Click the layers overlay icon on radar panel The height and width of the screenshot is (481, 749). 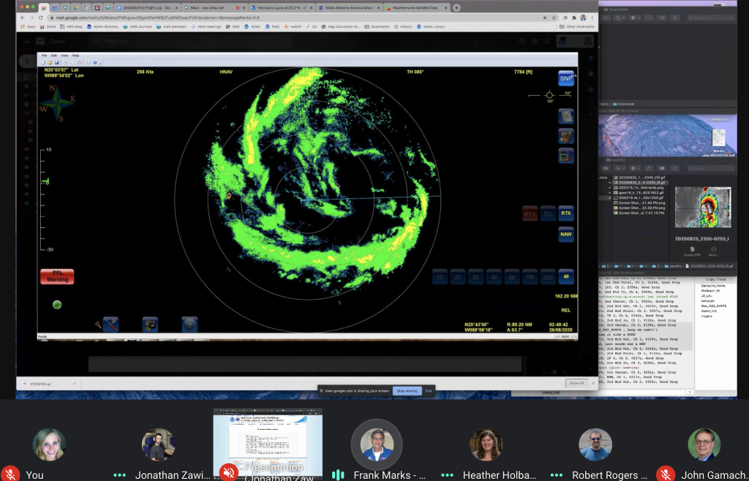(x=566, y=156)
